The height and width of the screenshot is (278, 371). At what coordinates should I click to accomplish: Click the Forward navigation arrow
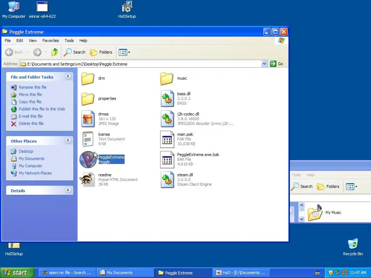click(x=37, y=52)
